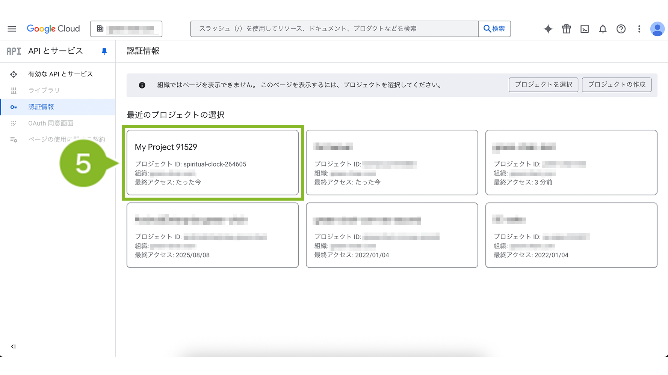Open the notifications bell
Viewport: 668px width, 375px height.
(x=603, y=29)
